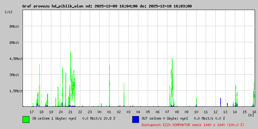Image resolution: width=258 pixels, height=129 pixels.
Task: Click the '14' hour axis label
Action: pyautogui.click(x=235, y=112)
